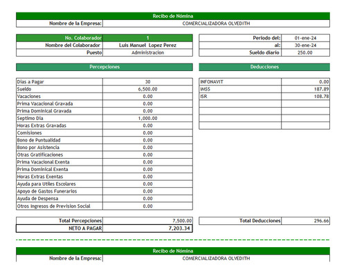The width and height of the screenshot is (346, 274).
Task: Click the Administracion position cell
Action: 147,52
